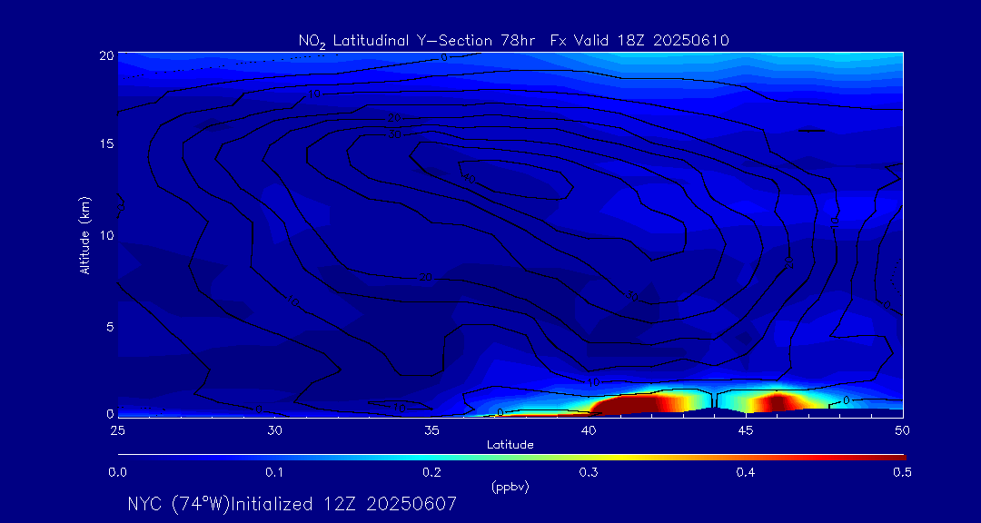Click the dark red NO2 maximum between latitudes 40 and 44

pyautogui.click(x=632, y=405)
